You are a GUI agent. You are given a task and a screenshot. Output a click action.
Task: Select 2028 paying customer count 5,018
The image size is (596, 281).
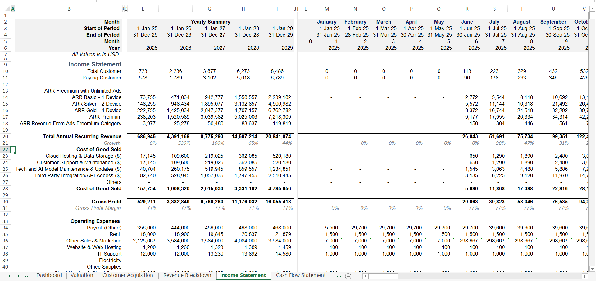(243, 78)
